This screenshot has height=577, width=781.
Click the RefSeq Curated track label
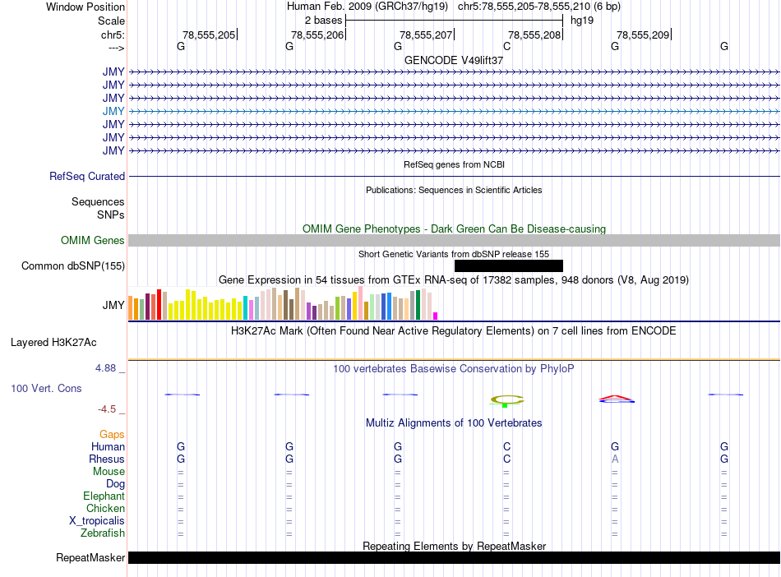[86, 176]
